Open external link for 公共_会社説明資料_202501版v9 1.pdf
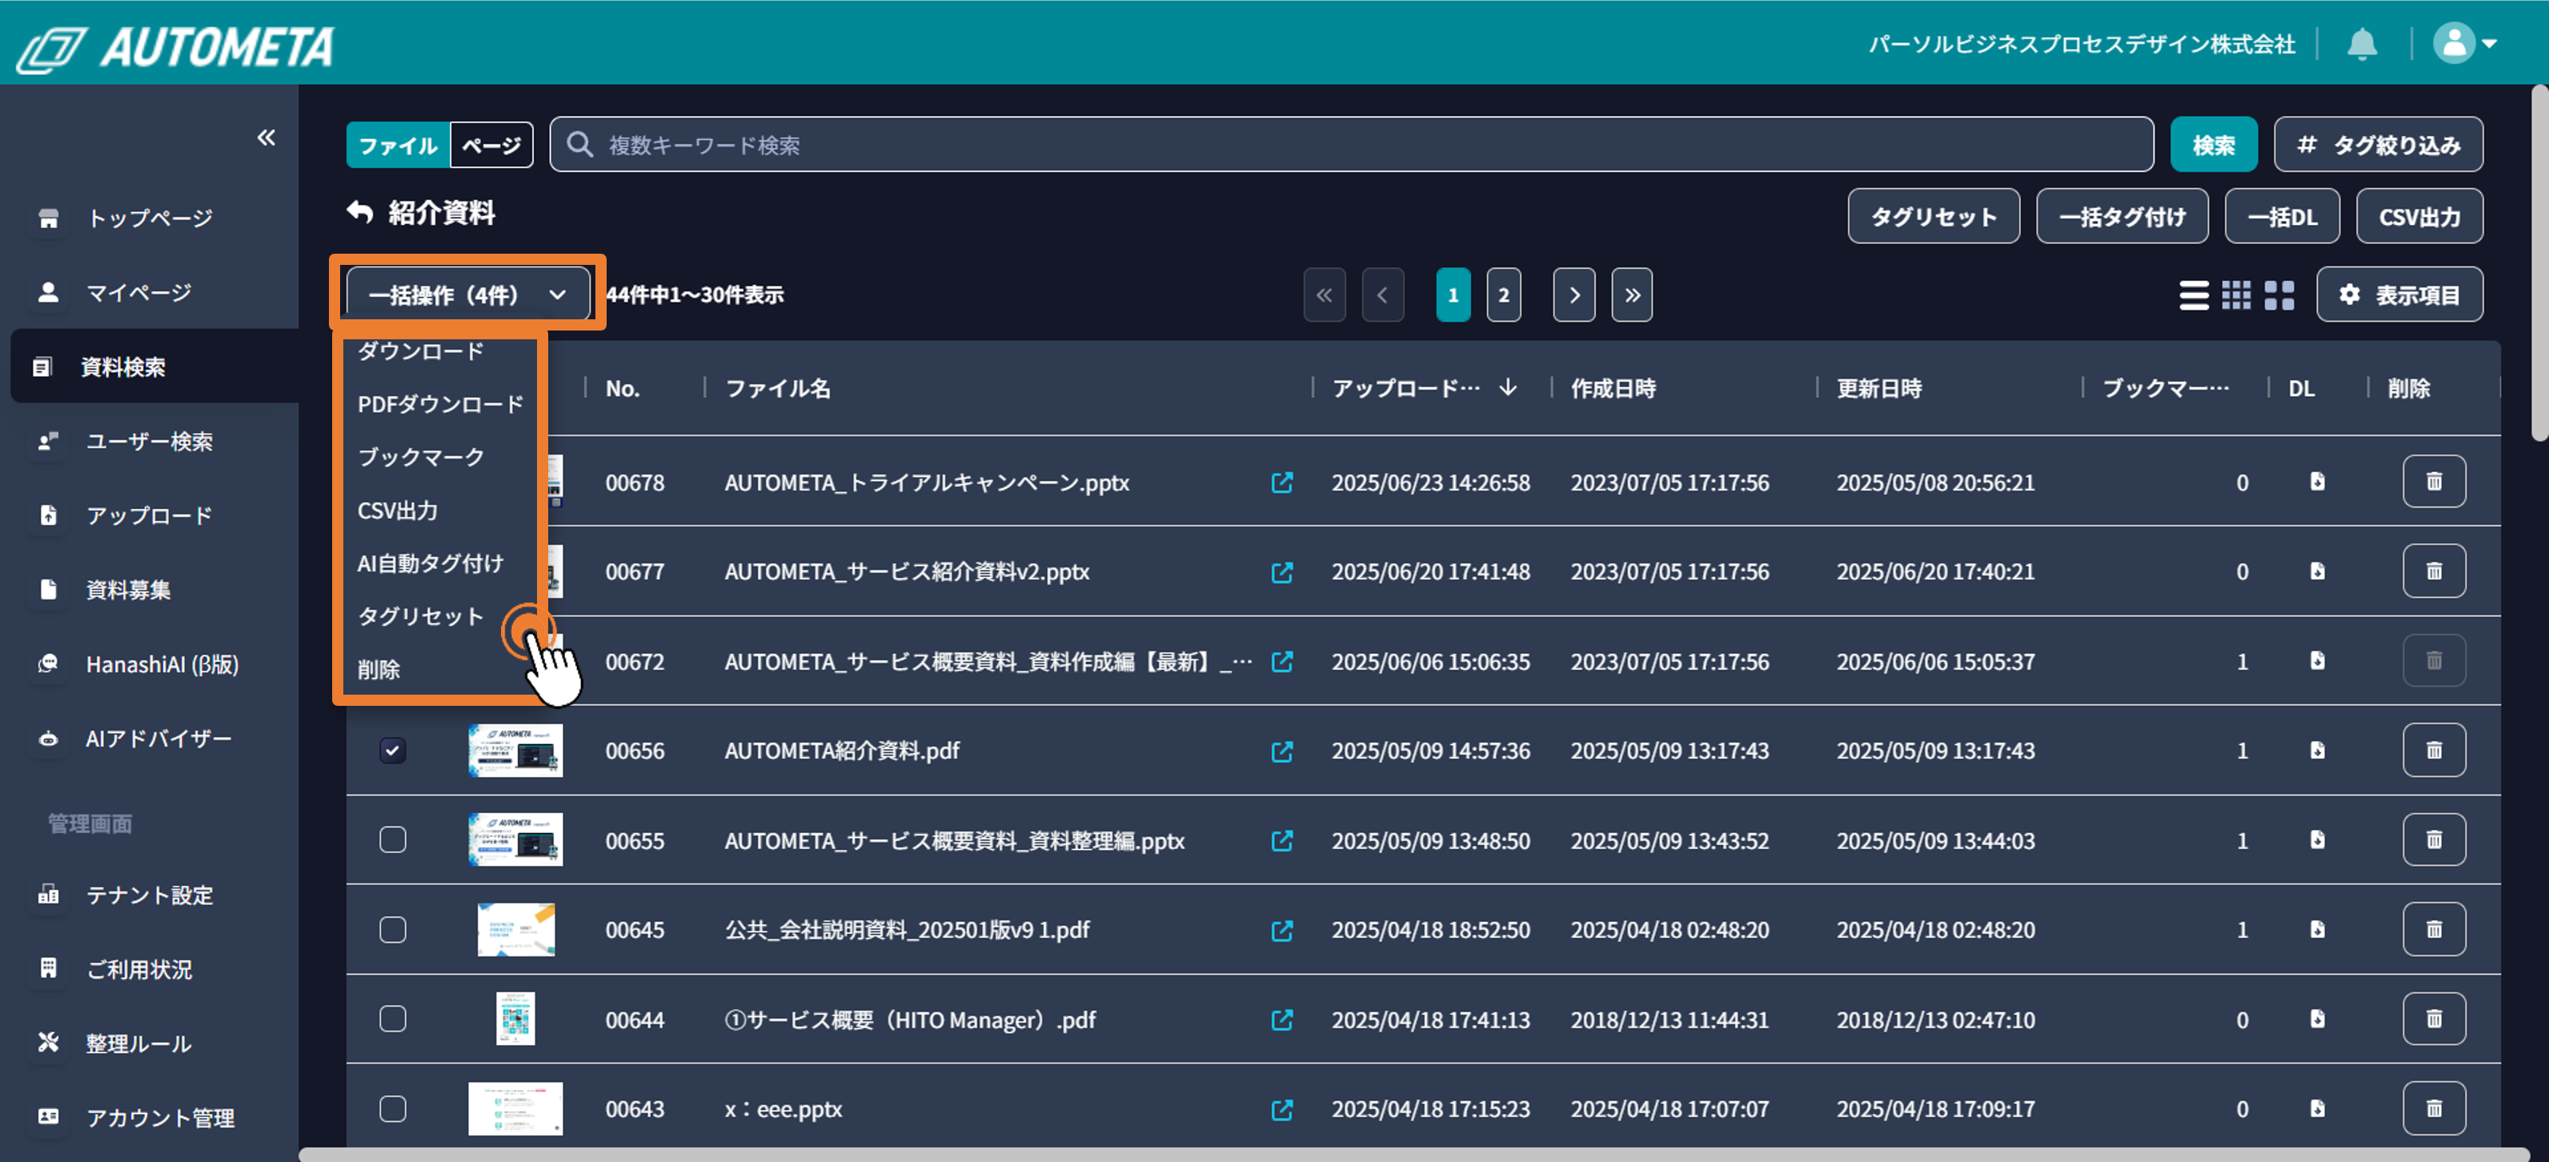This screenshot has width=2549, height=1162. click(1281, 931)
